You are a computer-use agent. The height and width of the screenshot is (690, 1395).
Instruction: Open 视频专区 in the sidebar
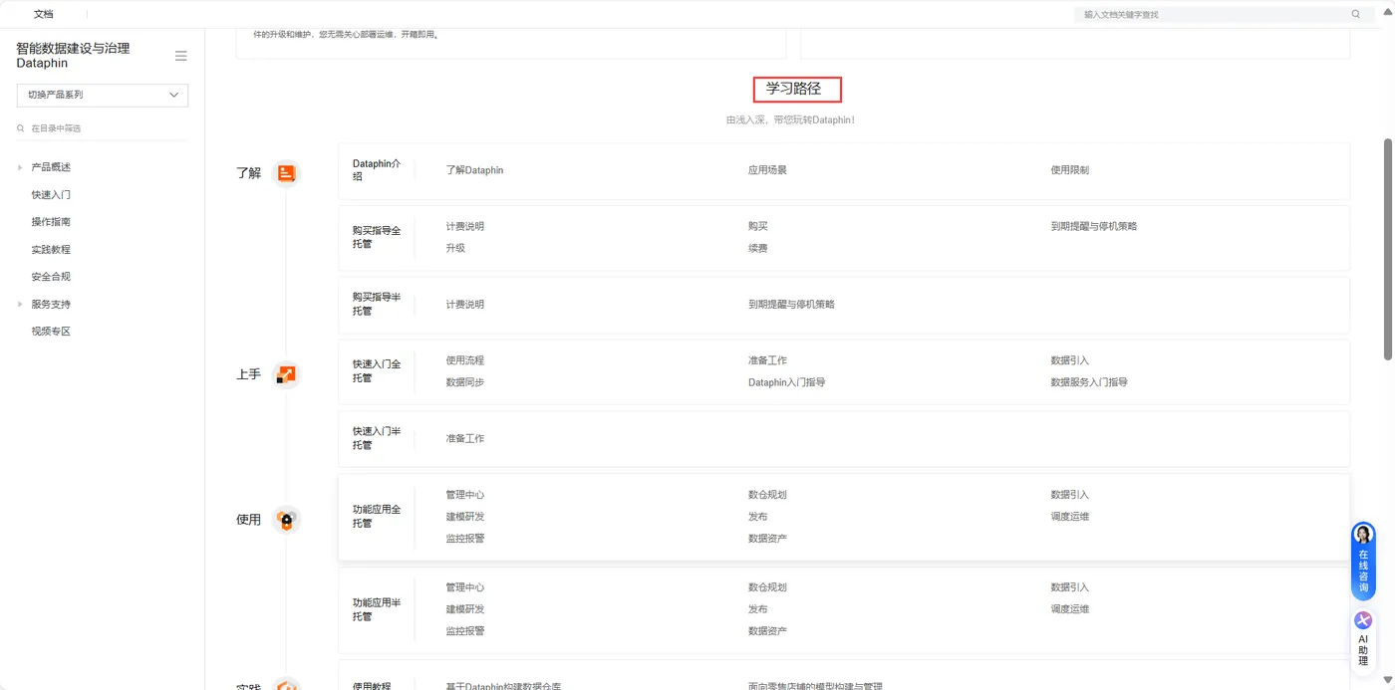51,332
